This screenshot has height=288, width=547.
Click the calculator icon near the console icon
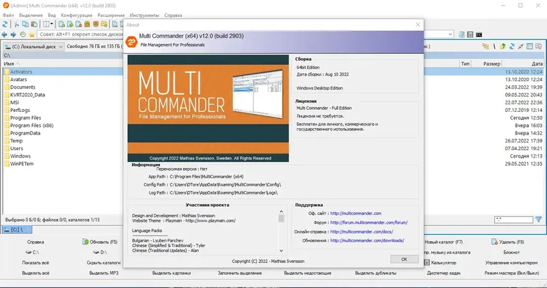tap(470, 35)
